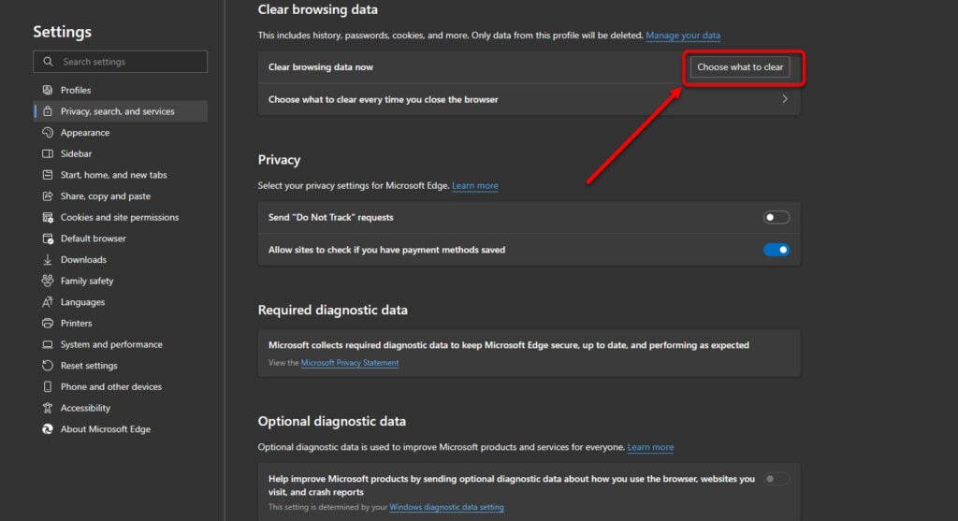The image size is (958, 521).
Task: Open Learn more link under Optional diagnostic data
Action: (650, 447)
